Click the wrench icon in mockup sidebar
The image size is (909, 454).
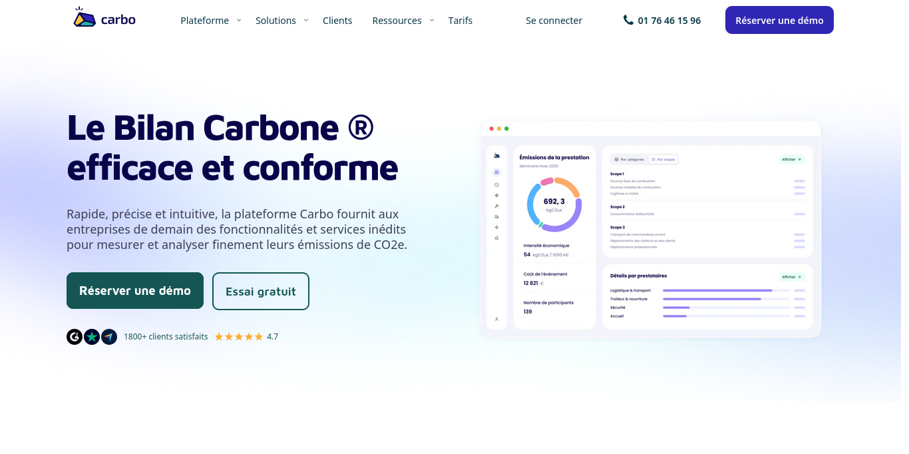click(x=496, y=206)
